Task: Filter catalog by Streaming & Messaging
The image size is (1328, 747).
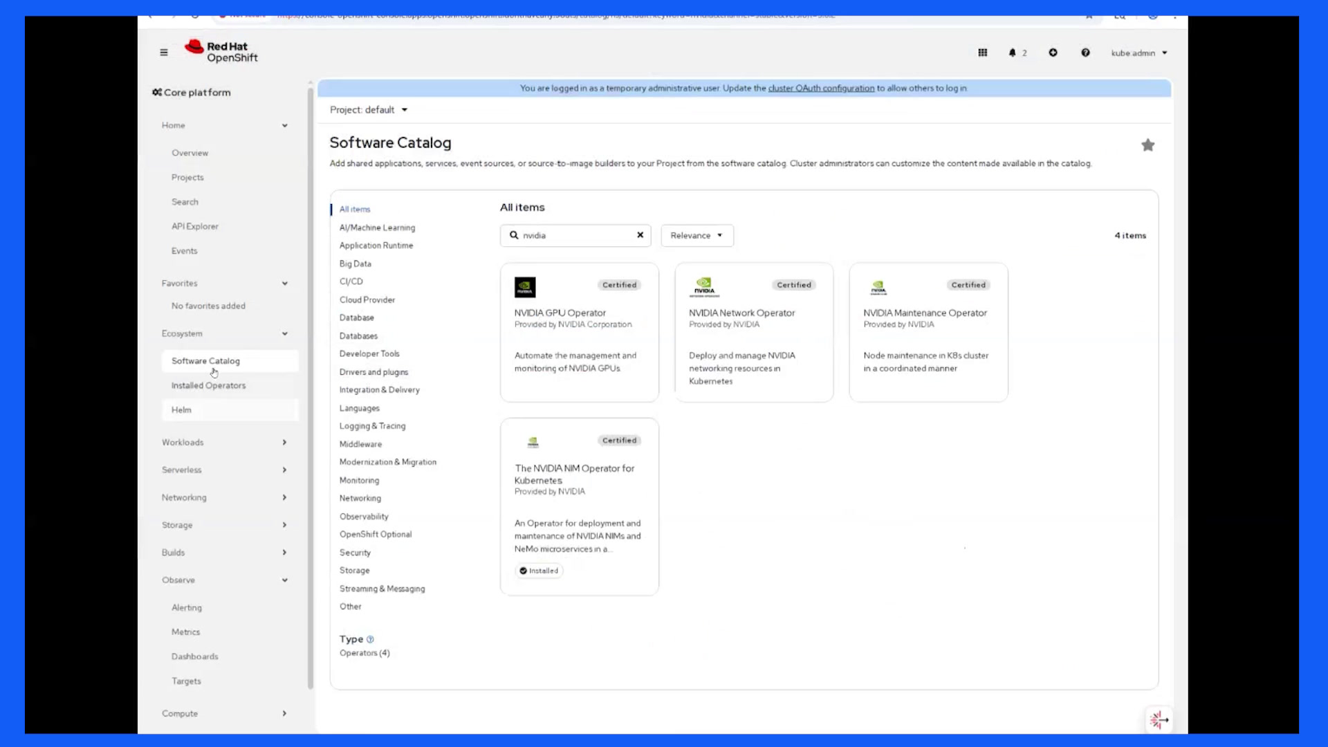Action: click(382, 589)
